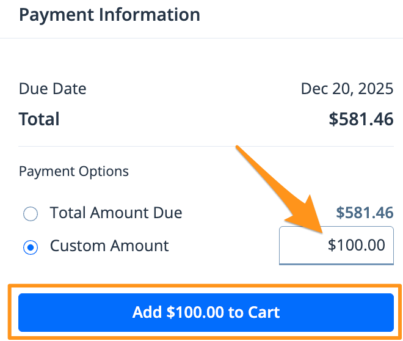
Task: Click the Dec 20, 2025 due date
Action: pyautogui.click(x=347, y=89)
